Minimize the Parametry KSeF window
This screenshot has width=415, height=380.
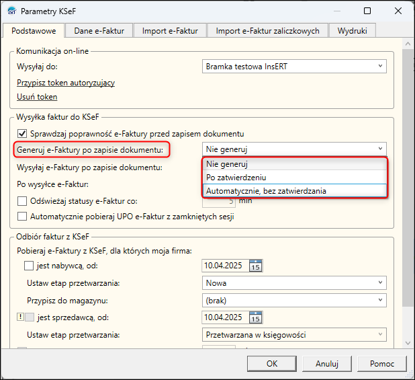tap(336, 11)
